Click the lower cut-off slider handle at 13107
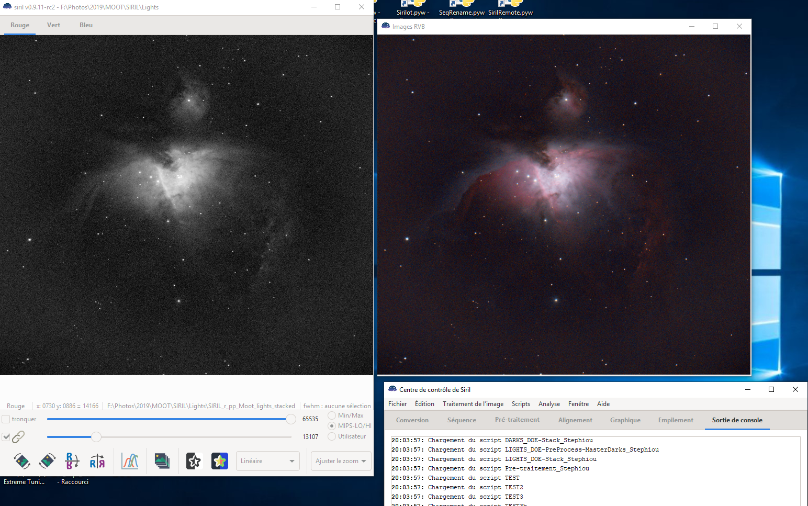The height and width of the screenshot is (506, 808). pyautogui.click(x=96, y=436)
